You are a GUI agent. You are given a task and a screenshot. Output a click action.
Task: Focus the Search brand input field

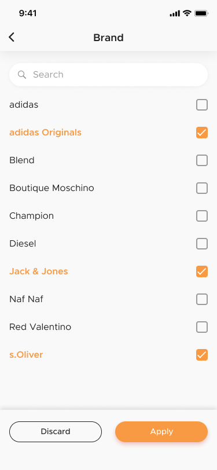tap(109, 75)
